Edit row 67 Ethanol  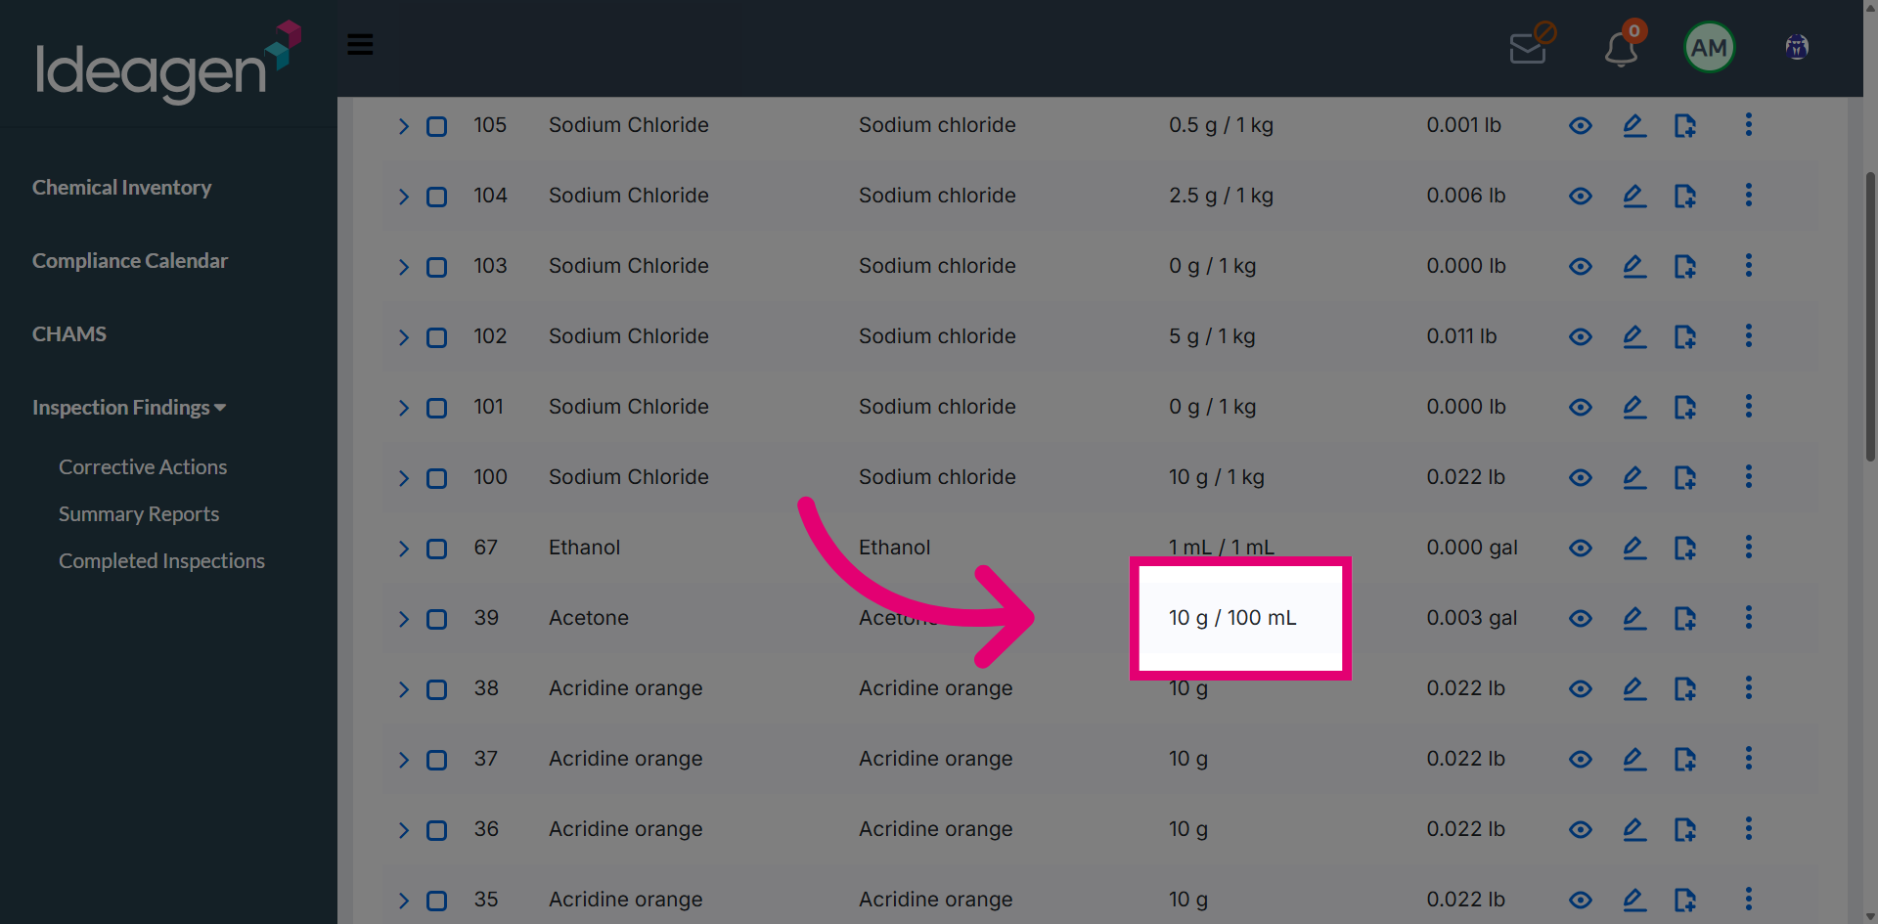click(1634, 548)
